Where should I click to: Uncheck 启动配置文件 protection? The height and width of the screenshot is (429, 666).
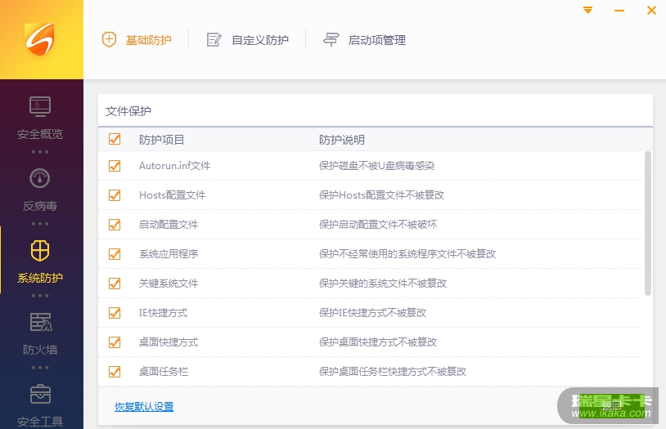click(115, 224)
